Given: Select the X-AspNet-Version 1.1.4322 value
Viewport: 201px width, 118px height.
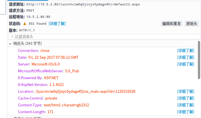Looking at the screenshot, I should [57, 85].
